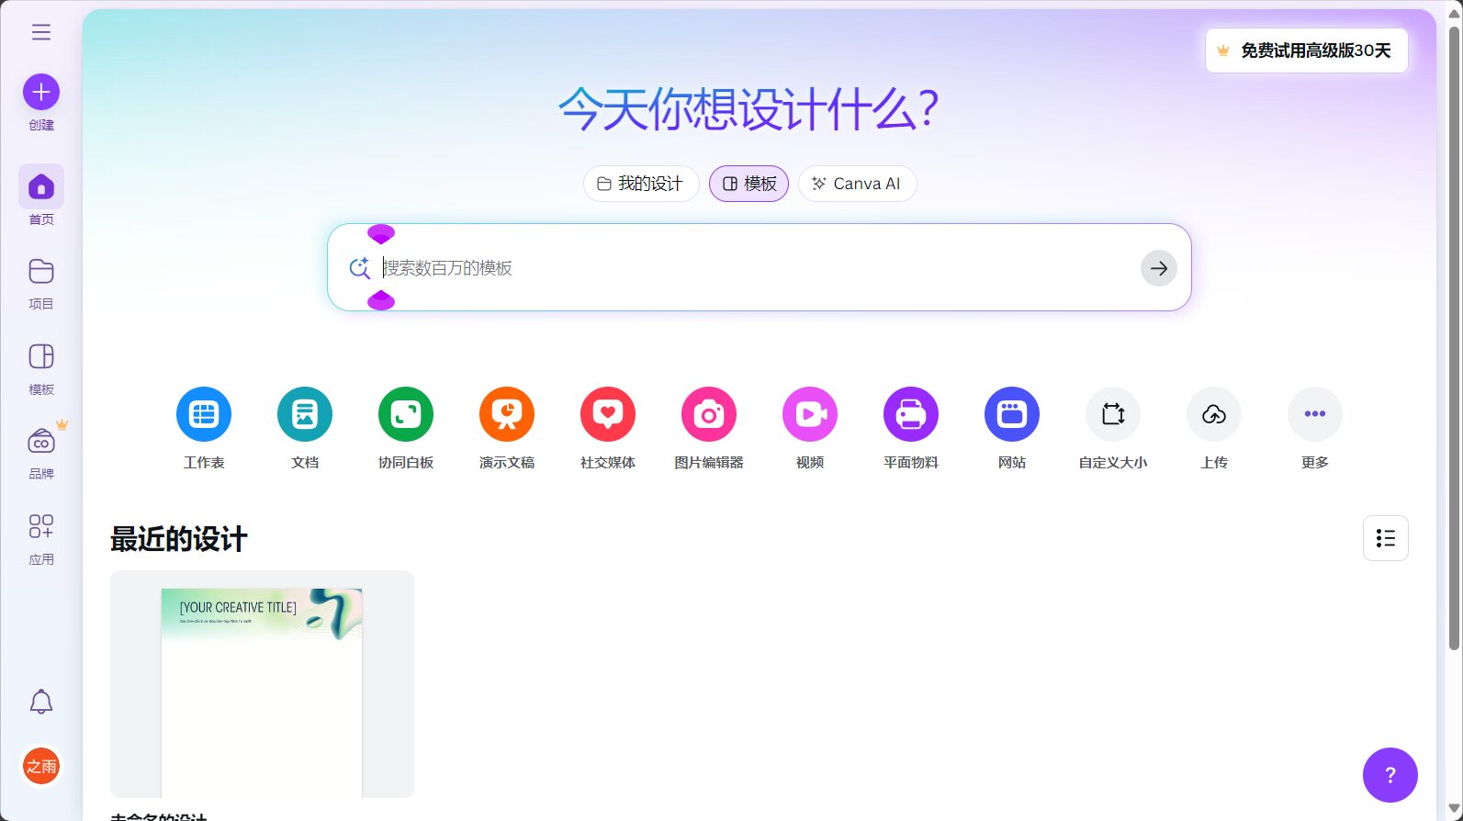The image size is (1463, 821).
Task: Open the Photo editor (图片编辑器)
Action: pos(709,414)
